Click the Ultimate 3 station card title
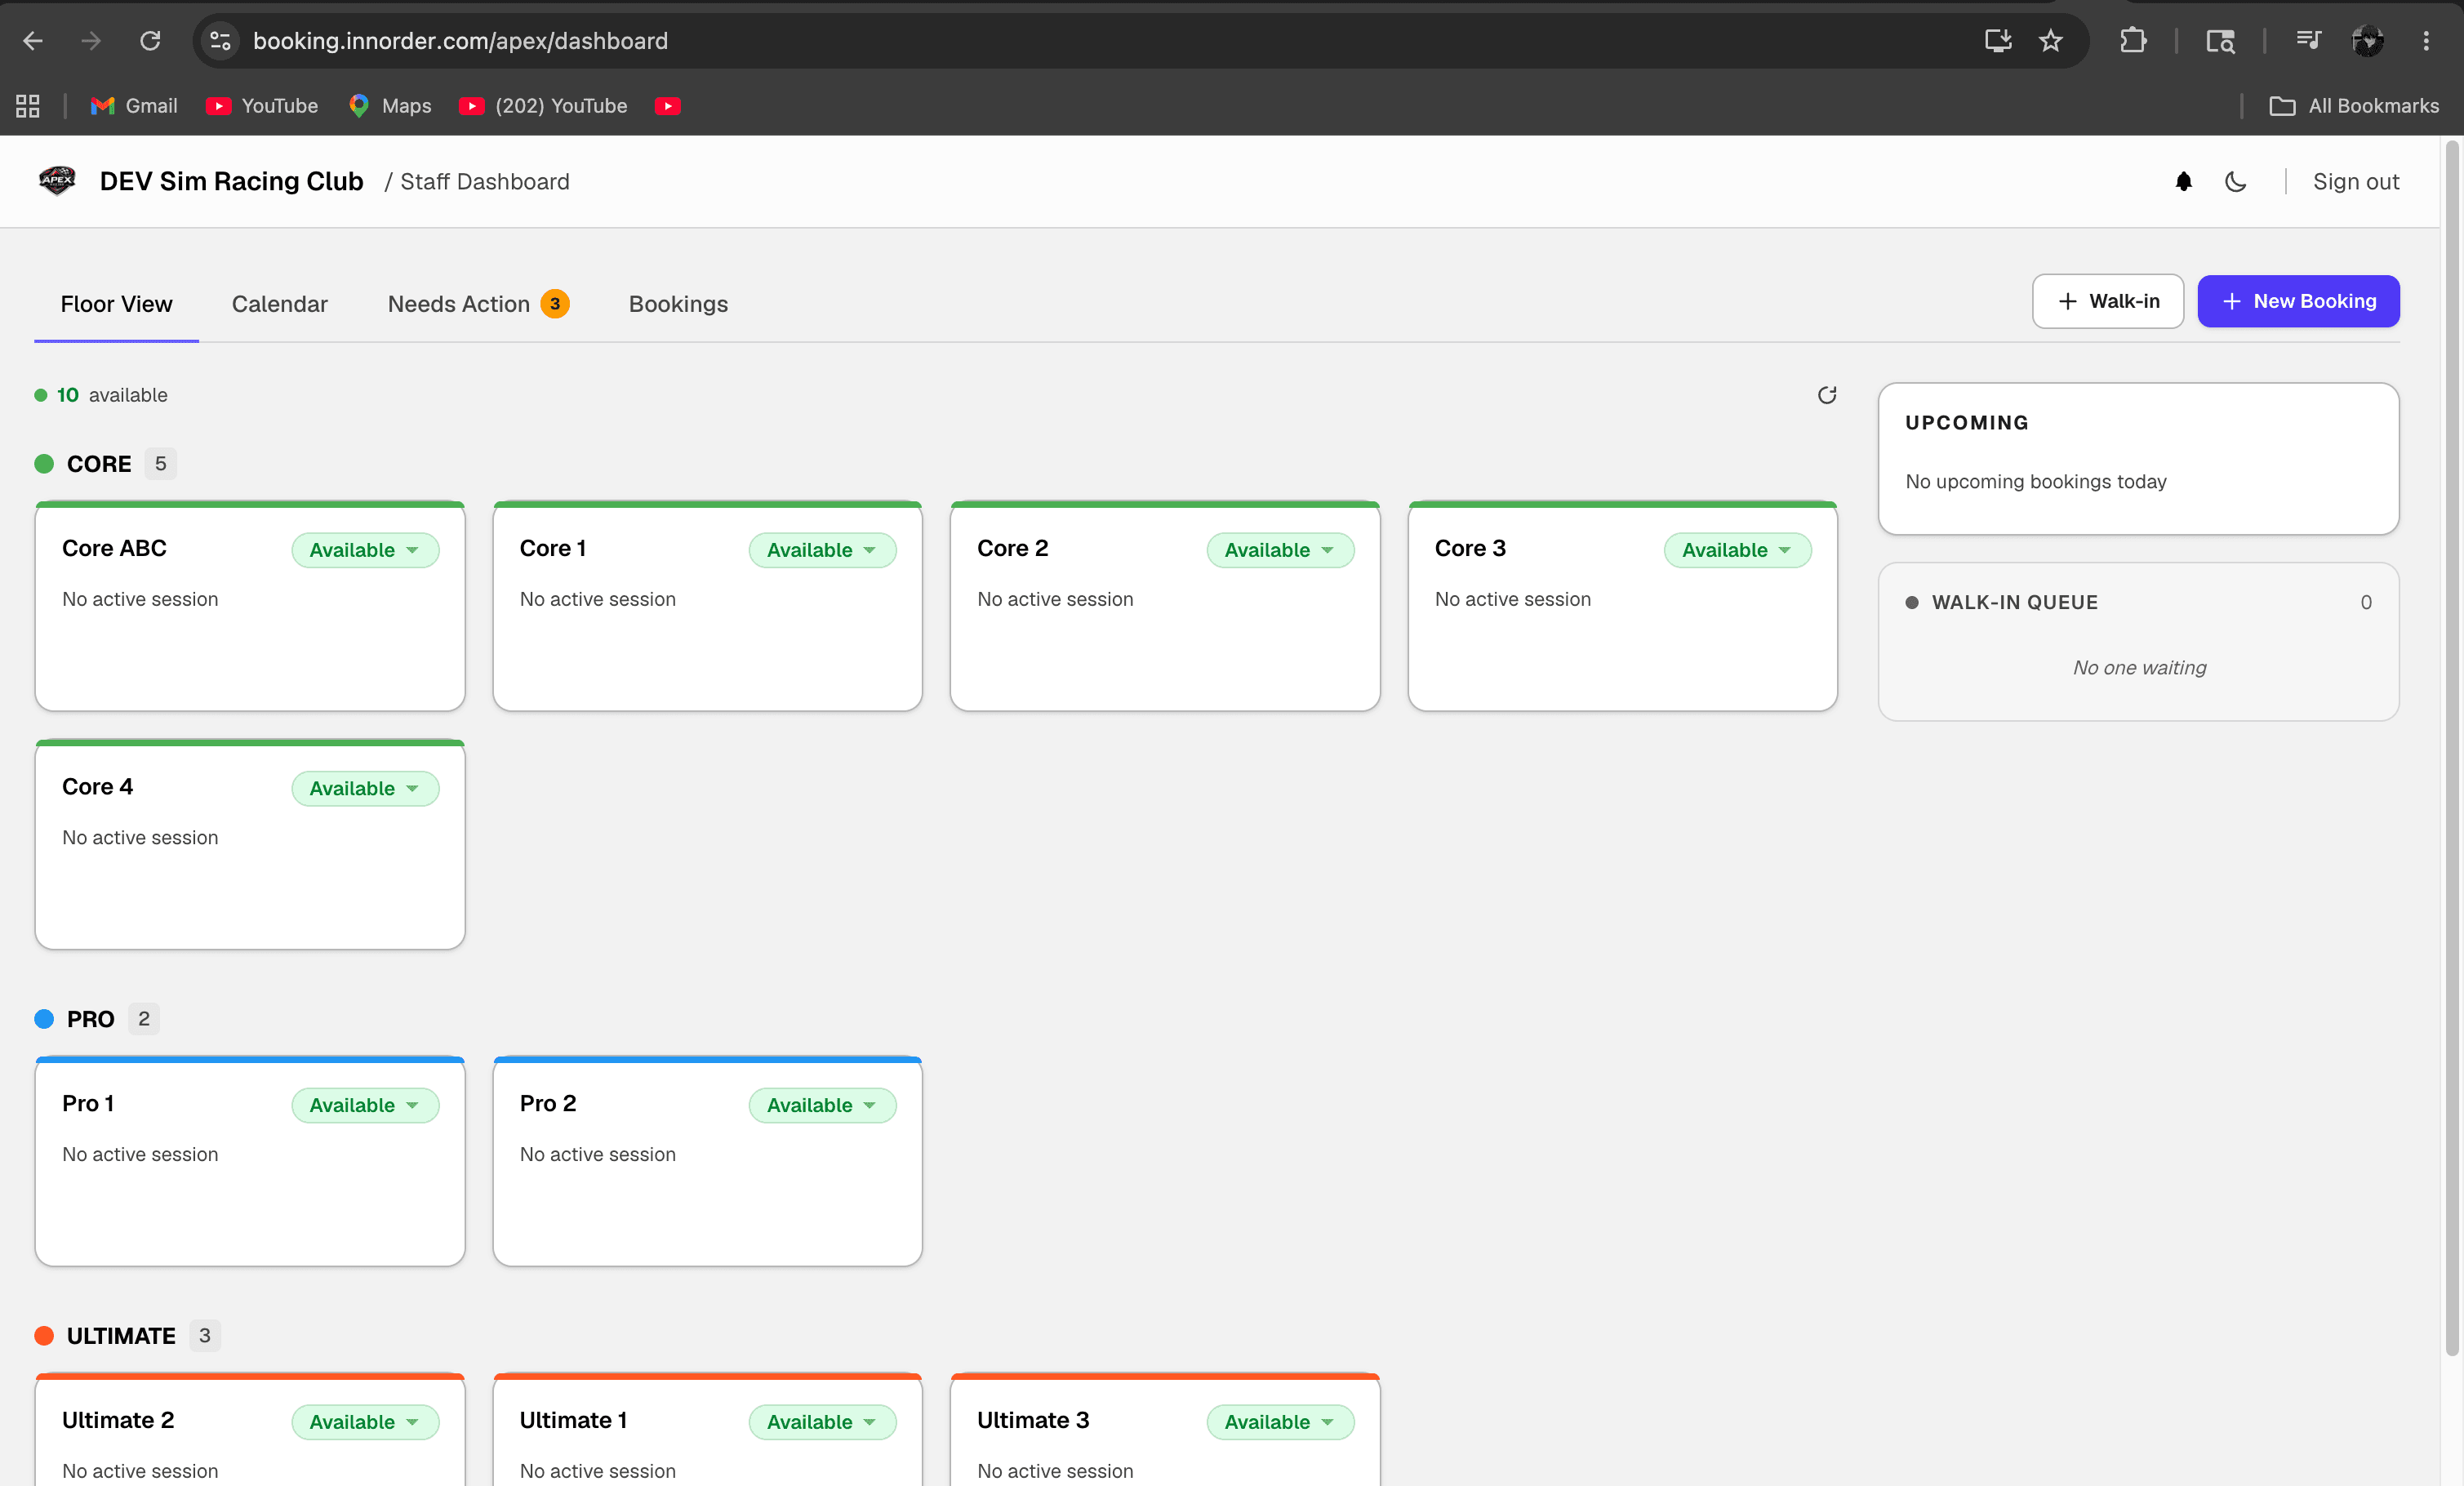 pos(1033,1420)
